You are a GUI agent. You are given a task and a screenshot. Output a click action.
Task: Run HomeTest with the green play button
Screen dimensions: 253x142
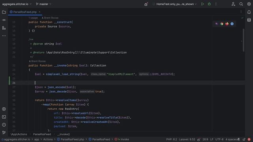point(202,4)
